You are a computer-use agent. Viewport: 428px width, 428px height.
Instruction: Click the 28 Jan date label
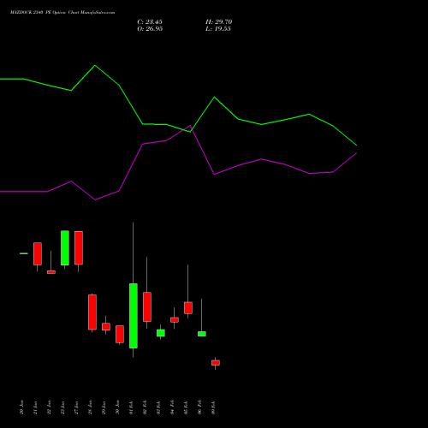(91, 407)
